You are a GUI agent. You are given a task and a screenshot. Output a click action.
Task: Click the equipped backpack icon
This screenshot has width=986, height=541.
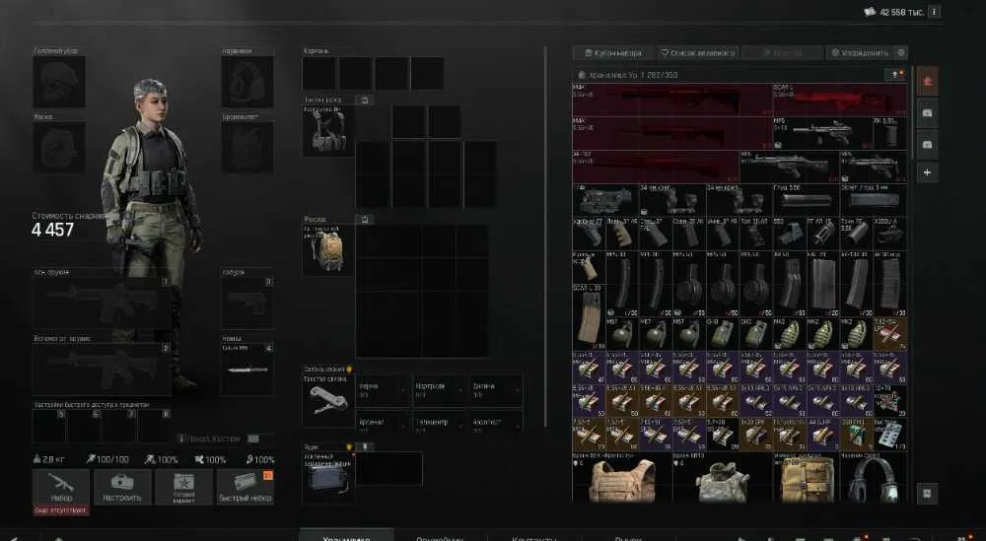coord(328,250)
